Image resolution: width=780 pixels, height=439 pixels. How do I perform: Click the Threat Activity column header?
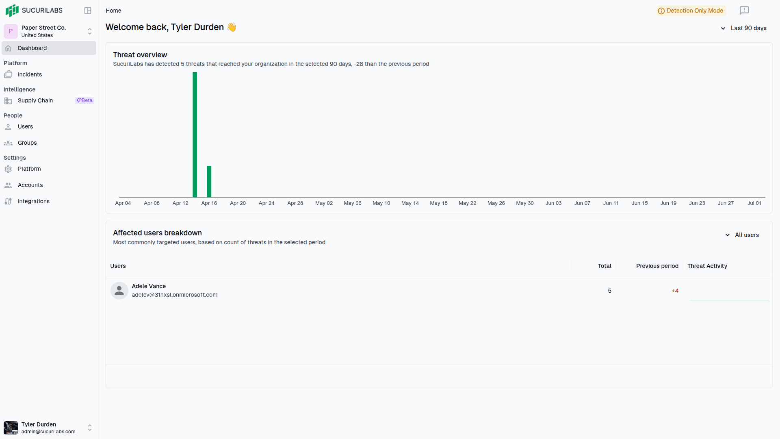click(x=707, y=266)
